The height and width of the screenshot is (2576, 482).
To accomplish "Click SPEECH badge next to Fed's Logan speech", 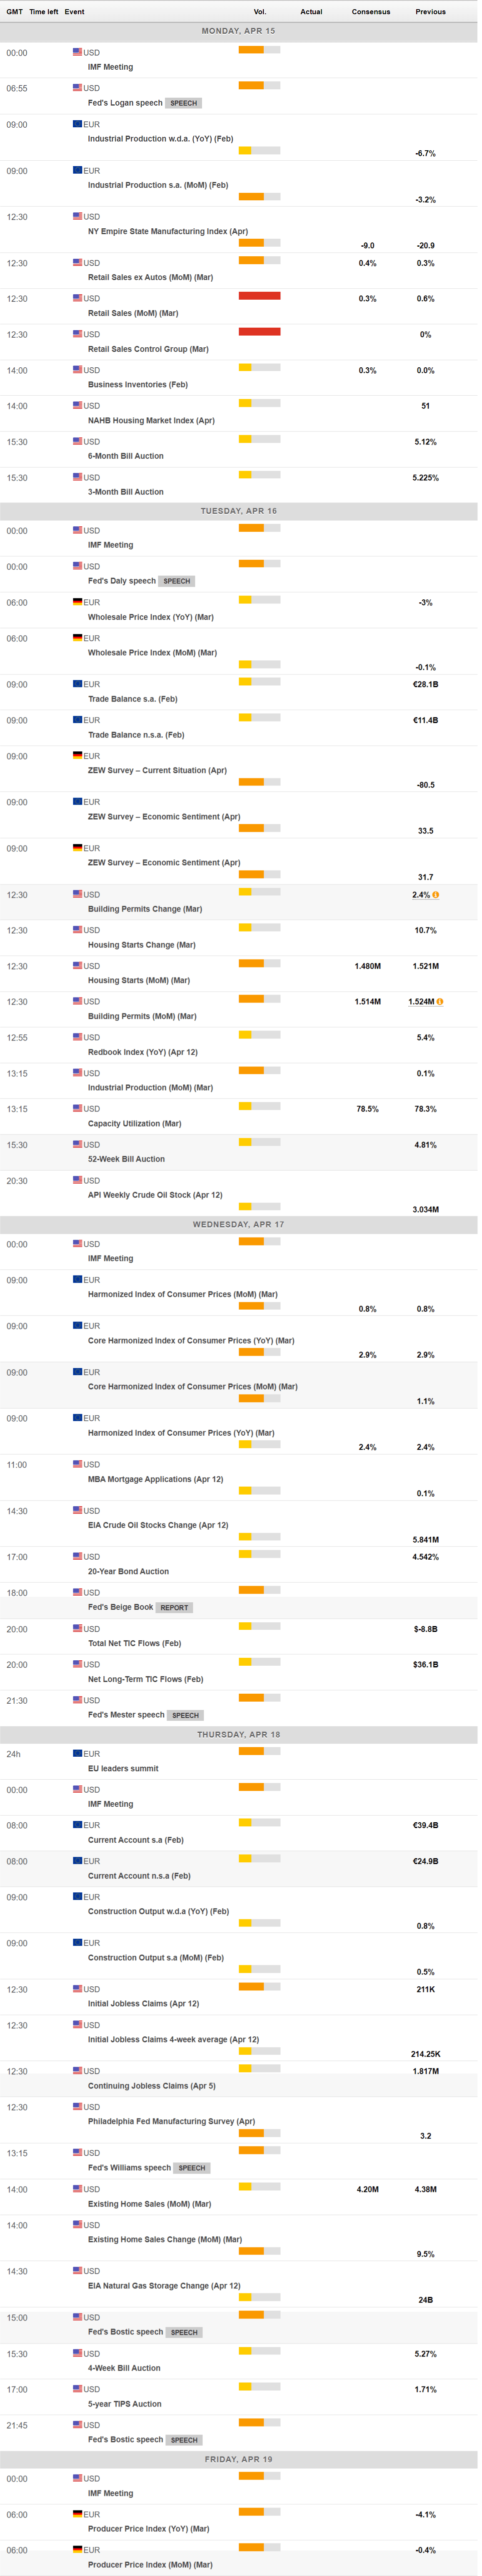I will point(184,103).
